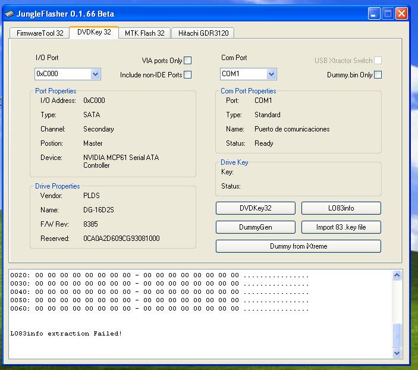Screen dimensions: 418x370
Task: Toggle Include non-IDE Ports checkbox
Action: click(188, 75)
